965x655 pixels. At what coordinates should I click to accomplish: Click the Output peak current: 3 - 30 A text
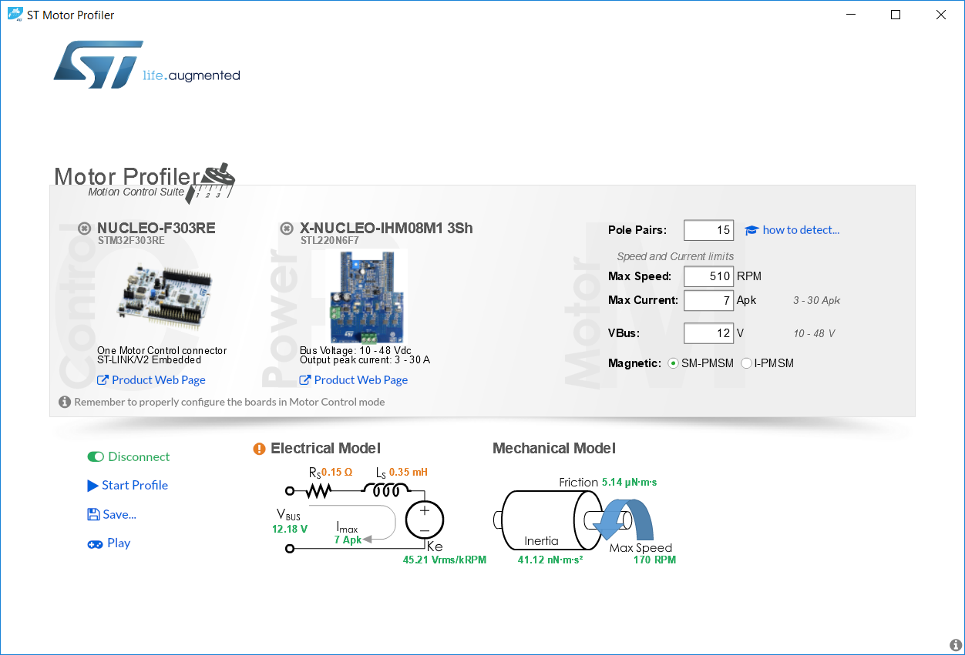click(365, 359)
